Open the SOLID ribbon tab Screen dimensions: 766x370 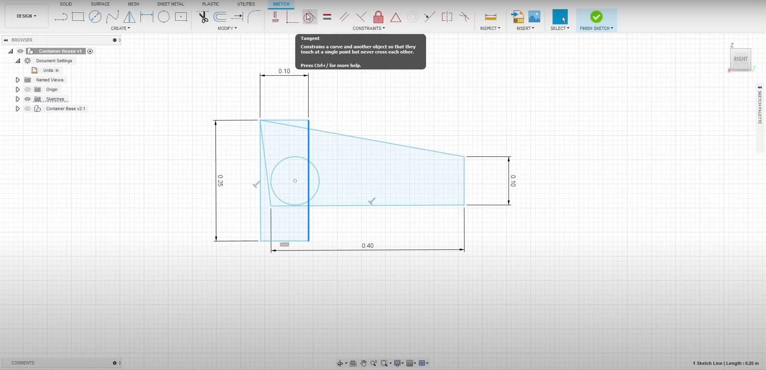tap(65, 4)
